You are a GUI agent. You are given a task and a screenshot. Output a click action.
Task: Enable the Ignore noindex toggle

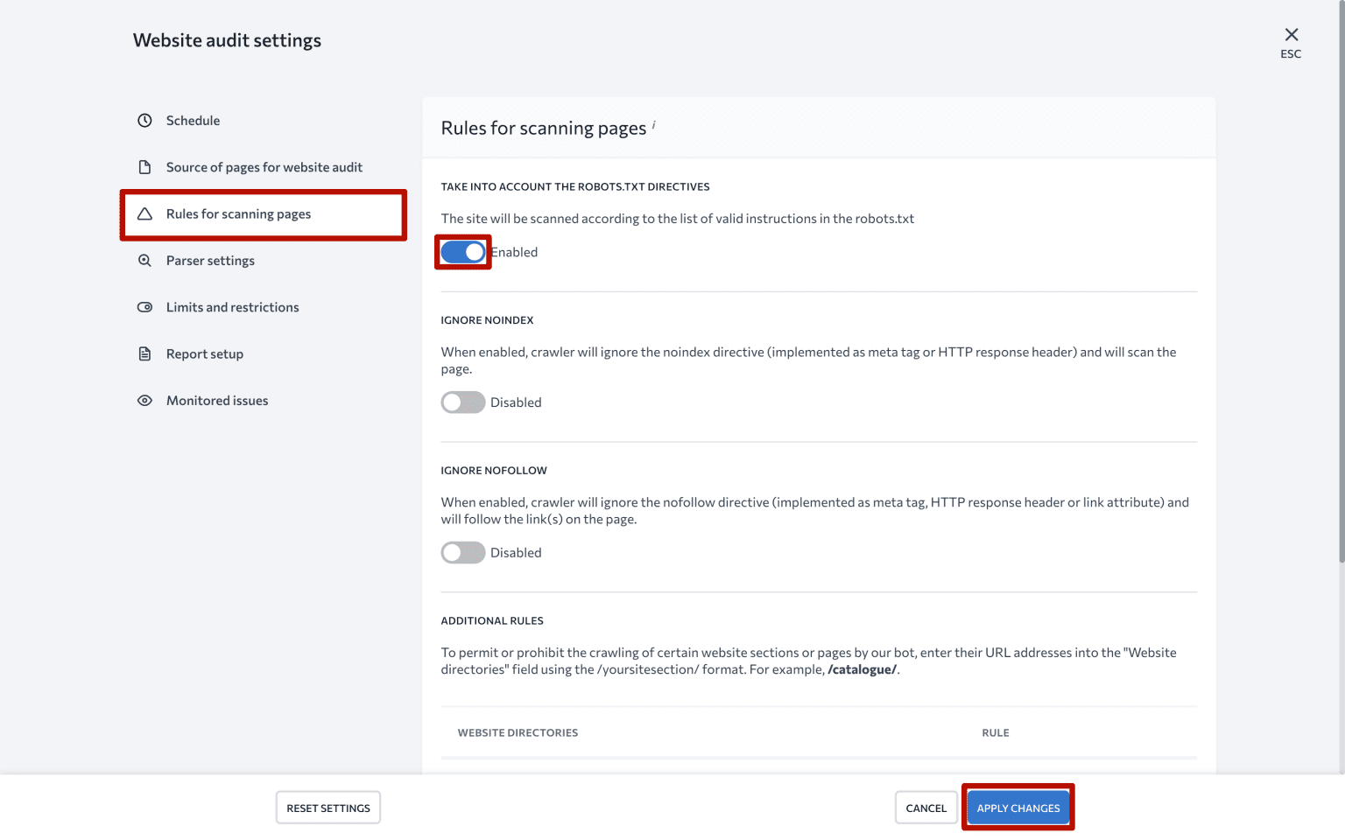(462, 402)
